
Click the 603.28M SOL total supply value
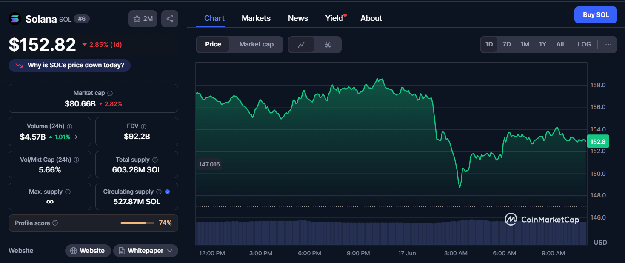(137, 170)
